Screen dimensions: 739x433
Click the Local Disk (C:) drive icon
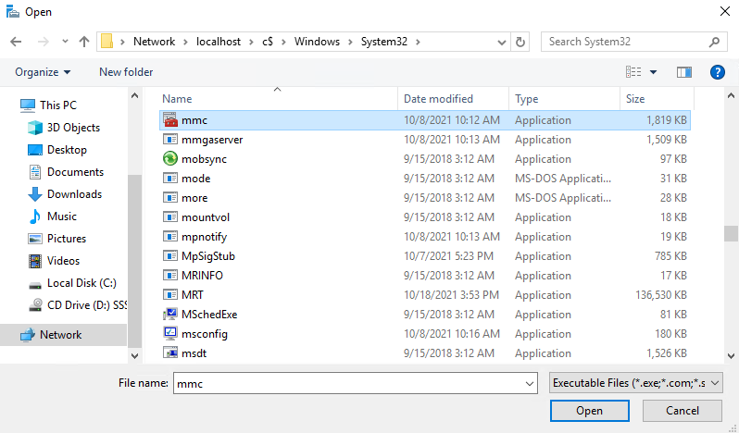click(35, 284)
